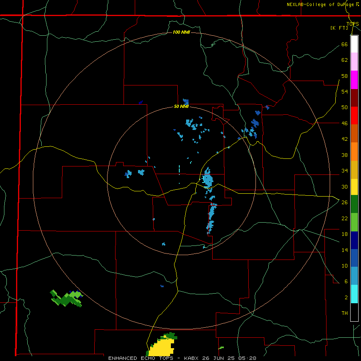
Task: Click the "TOPS" legend title
Action: 353,24
